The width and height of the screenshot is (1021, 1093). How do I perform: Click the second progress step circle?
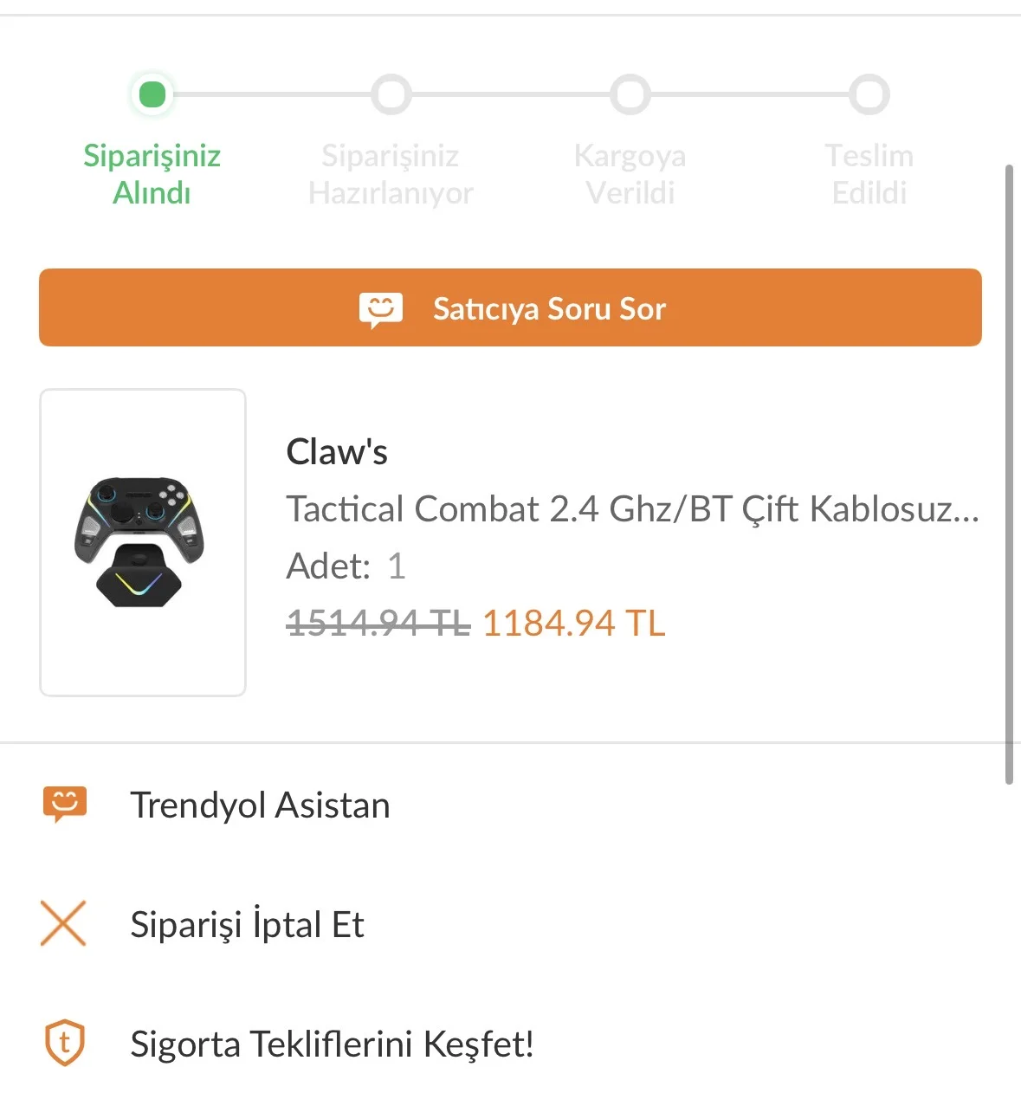[x=391, y=94]
